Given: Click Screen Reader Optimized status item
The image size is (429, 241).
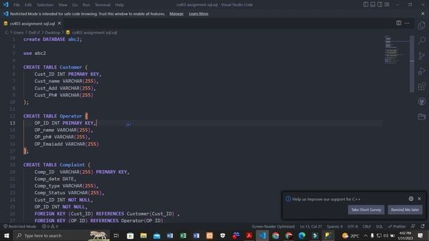Looking at the screenshot, I should (x=273, y=226).
